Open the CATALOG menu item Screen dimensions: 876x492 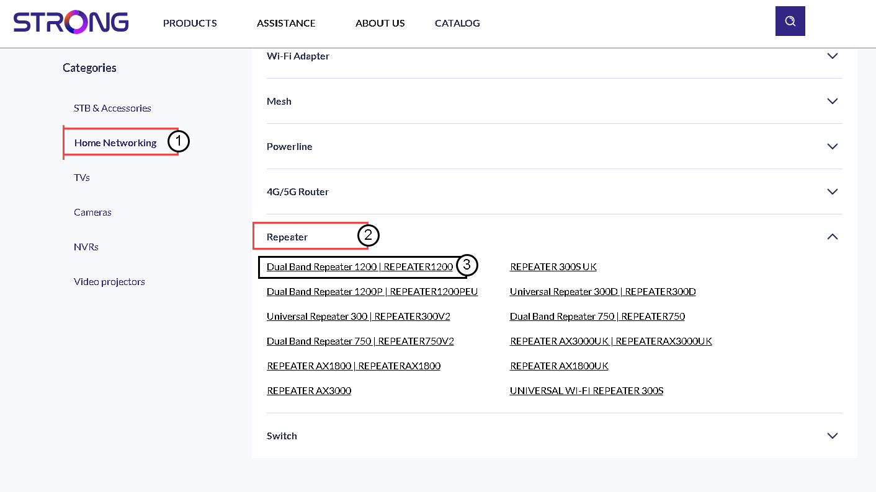(x=457, y=23)
